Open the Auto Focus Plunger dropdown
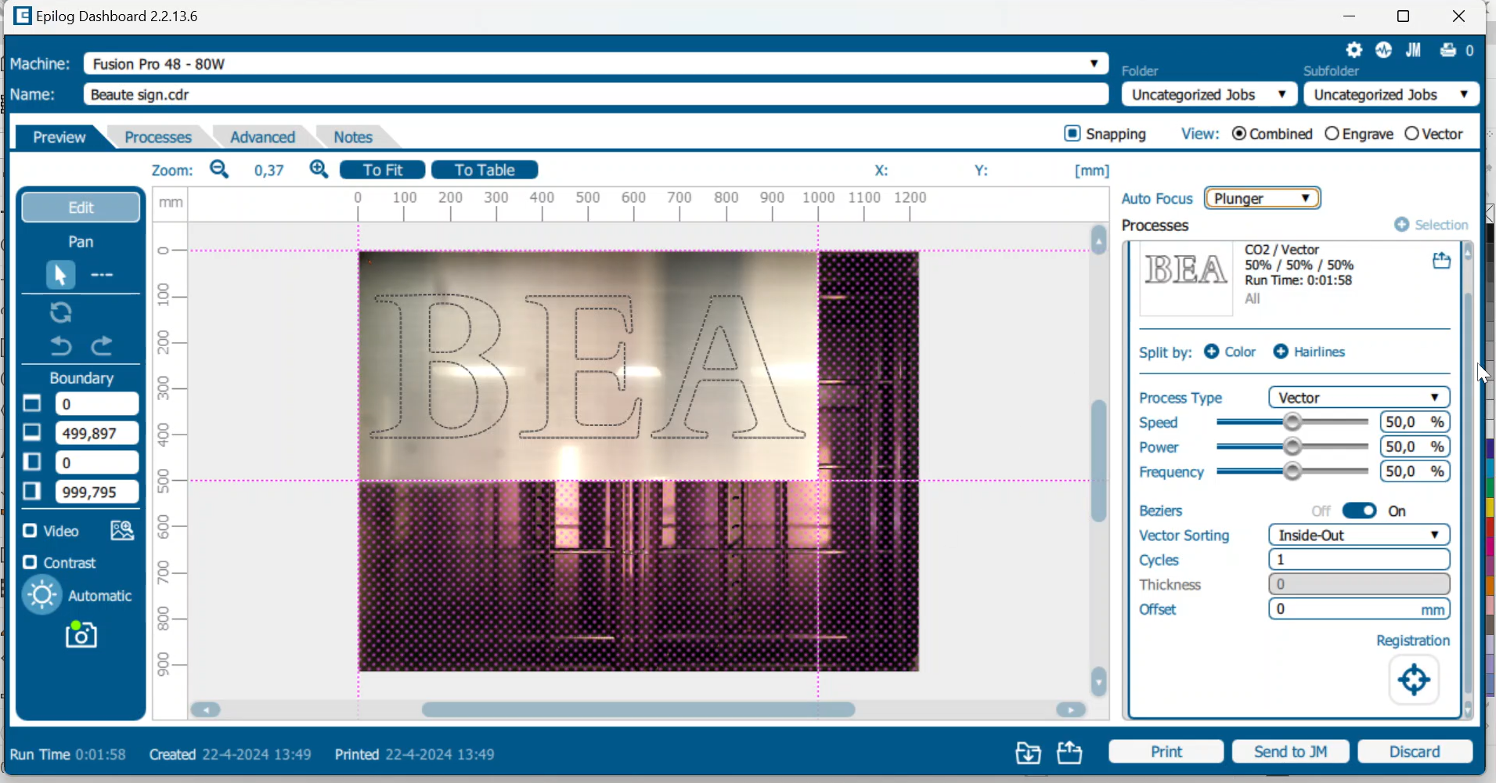The image size is (1496, 783). [x=1262, y=198]
